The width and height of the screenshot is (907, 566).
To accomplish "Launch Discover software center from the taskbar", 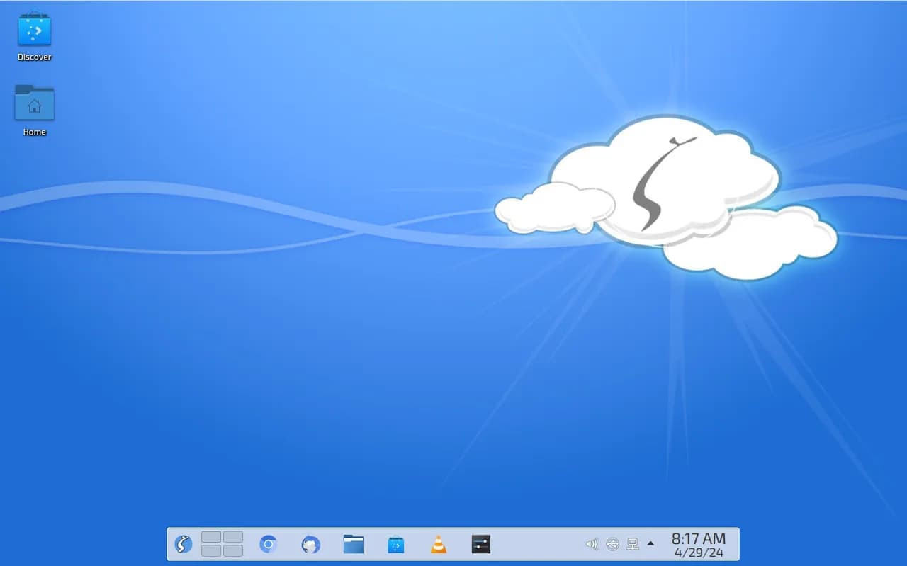I will click(x=396, y=544).
